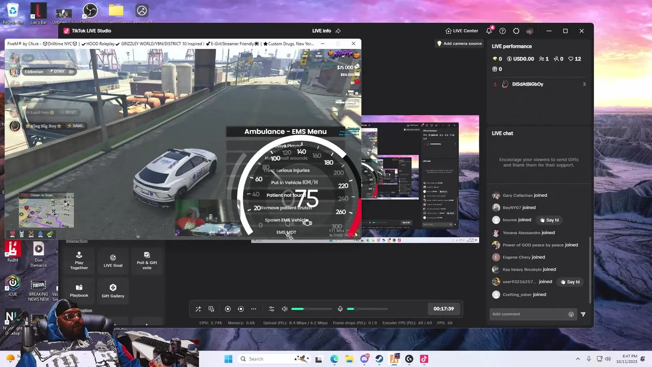The width and height of the screenshot is (652, 367).
Task: Open Windows Start menu
Action: 228,359
